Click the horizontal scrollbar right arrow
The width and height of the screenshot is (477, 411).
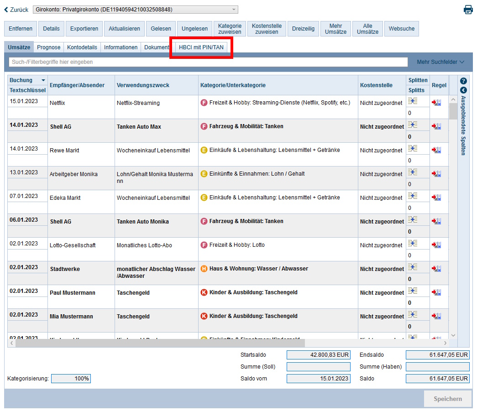tap(445, 343)
